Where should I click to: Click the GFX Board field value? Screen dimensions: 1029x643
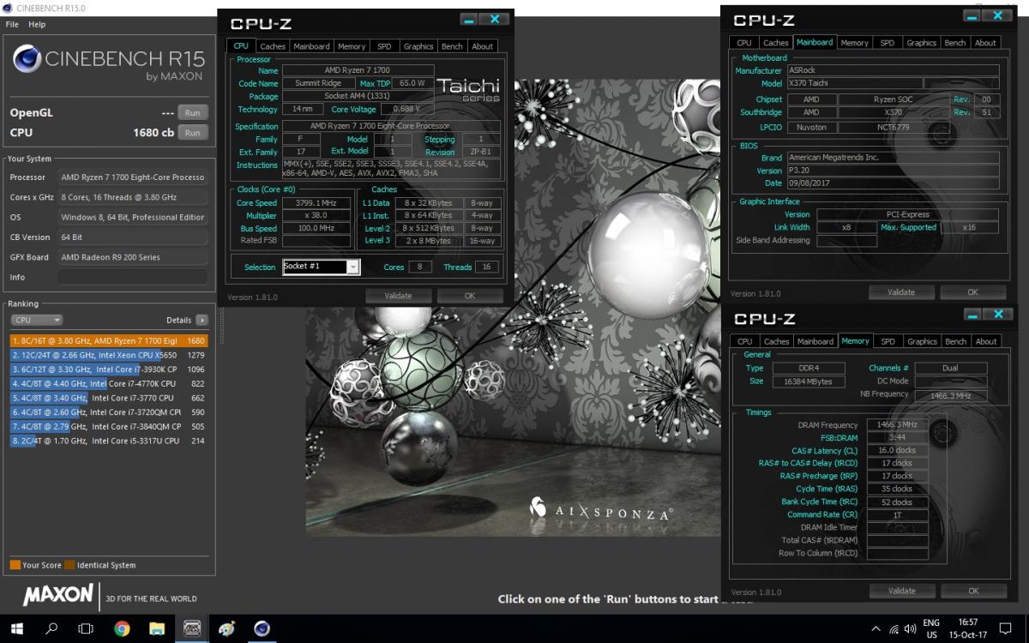pyautogui.click(x=132, y=257)
